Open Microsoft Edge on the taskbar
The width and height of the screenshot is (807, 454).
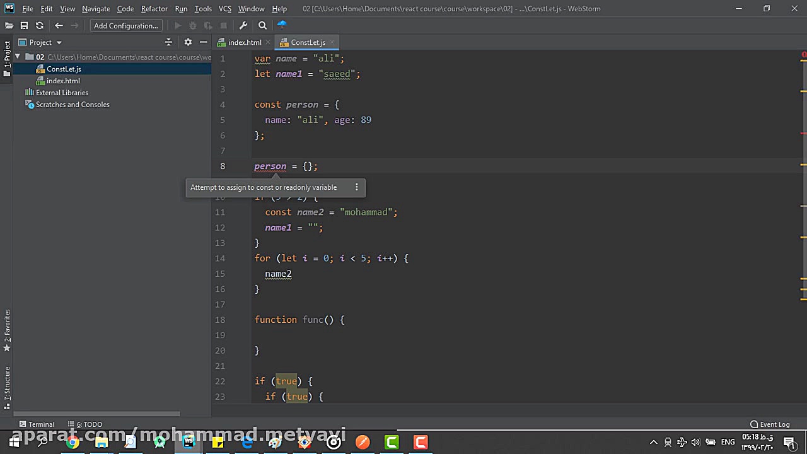click(247, 442)
